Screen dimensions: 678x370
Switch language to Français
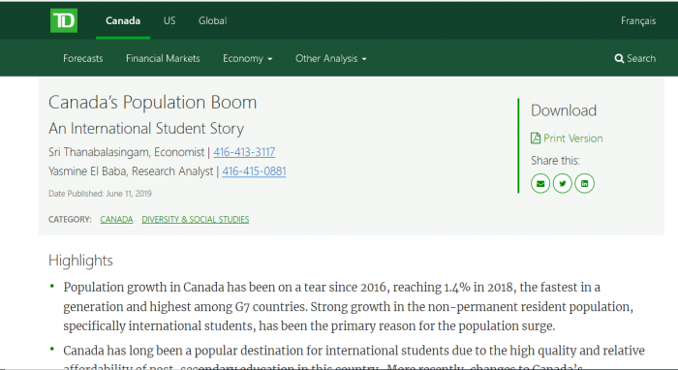(x=638, y=21)
